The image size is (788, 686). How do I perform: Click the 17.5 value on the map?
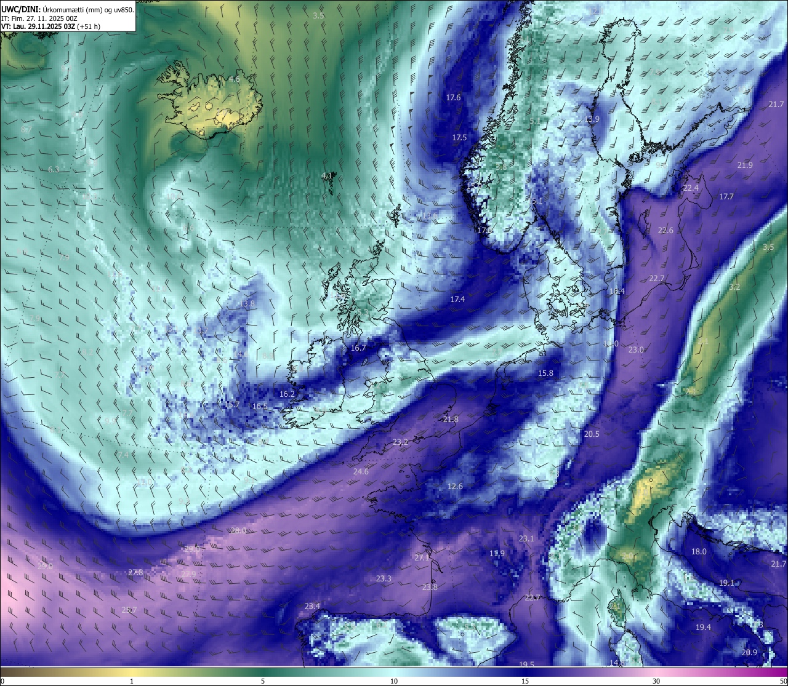459,138
